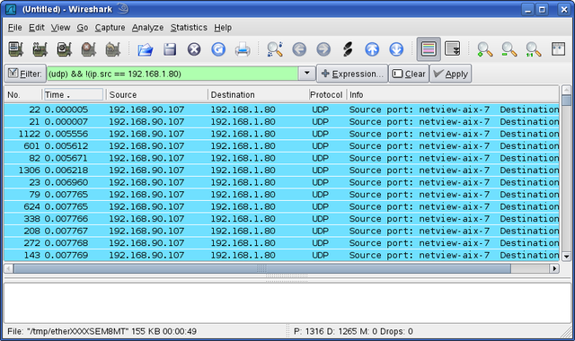The width and height of the screenshot is (575, 341).
Task: Sort by the Source column header
Action: click(157, 95)
